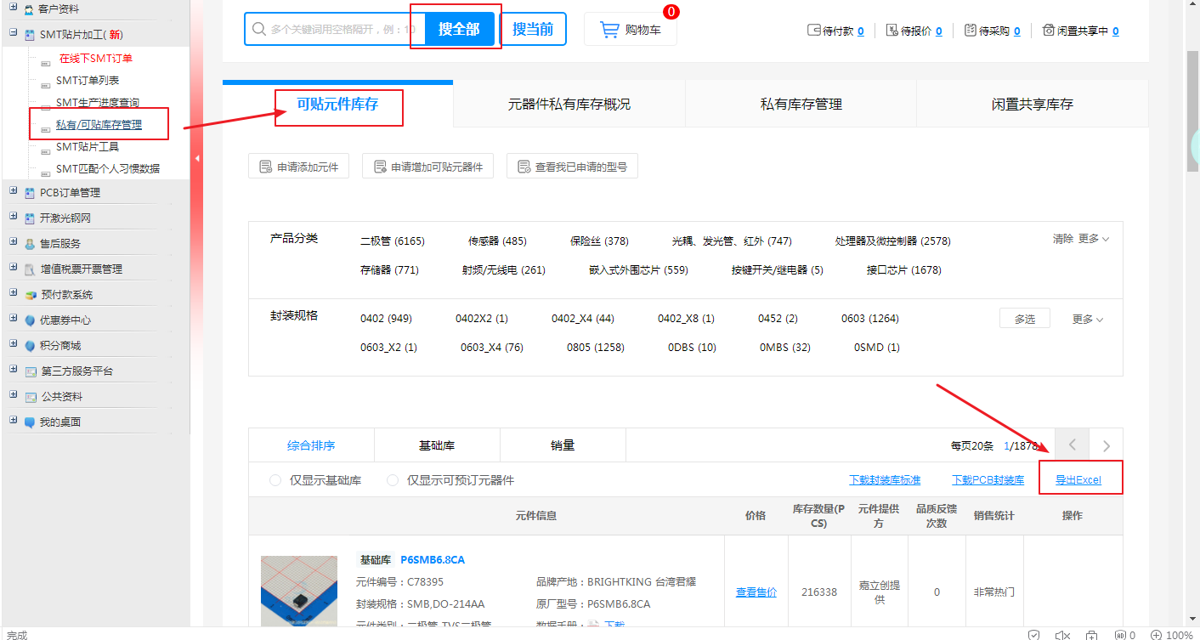
Task: Collapse the left sidebar with red arrow
Action: 197,158
